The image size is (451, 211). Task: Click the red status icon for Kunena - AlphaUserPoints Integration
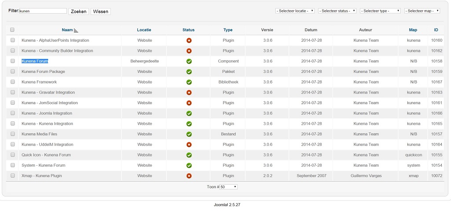tap(189, 40)
